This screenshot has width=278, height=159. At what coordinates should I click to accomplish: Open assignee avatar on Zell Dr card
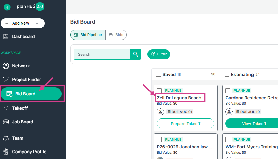click(x=160, y=112)
